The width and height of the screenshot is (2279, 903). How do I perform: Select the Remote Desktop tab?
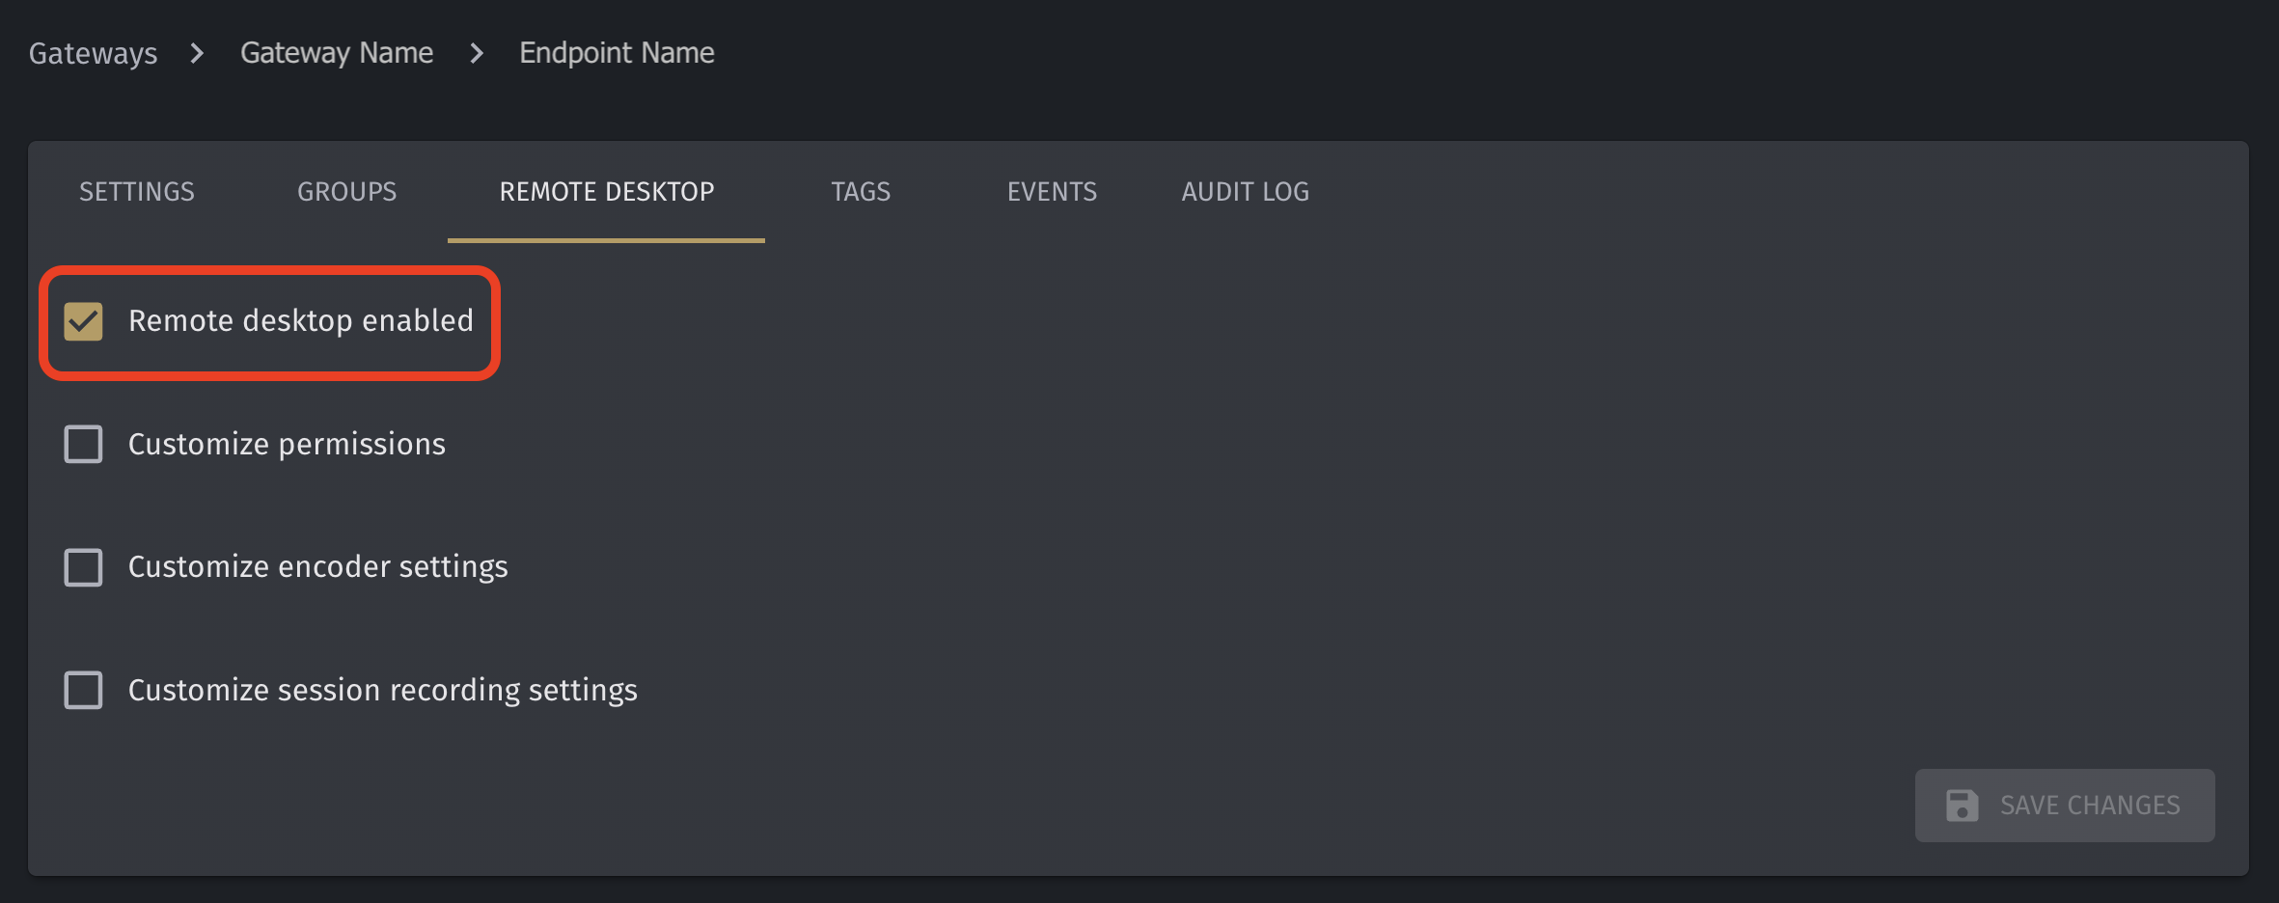click(607, 192)
